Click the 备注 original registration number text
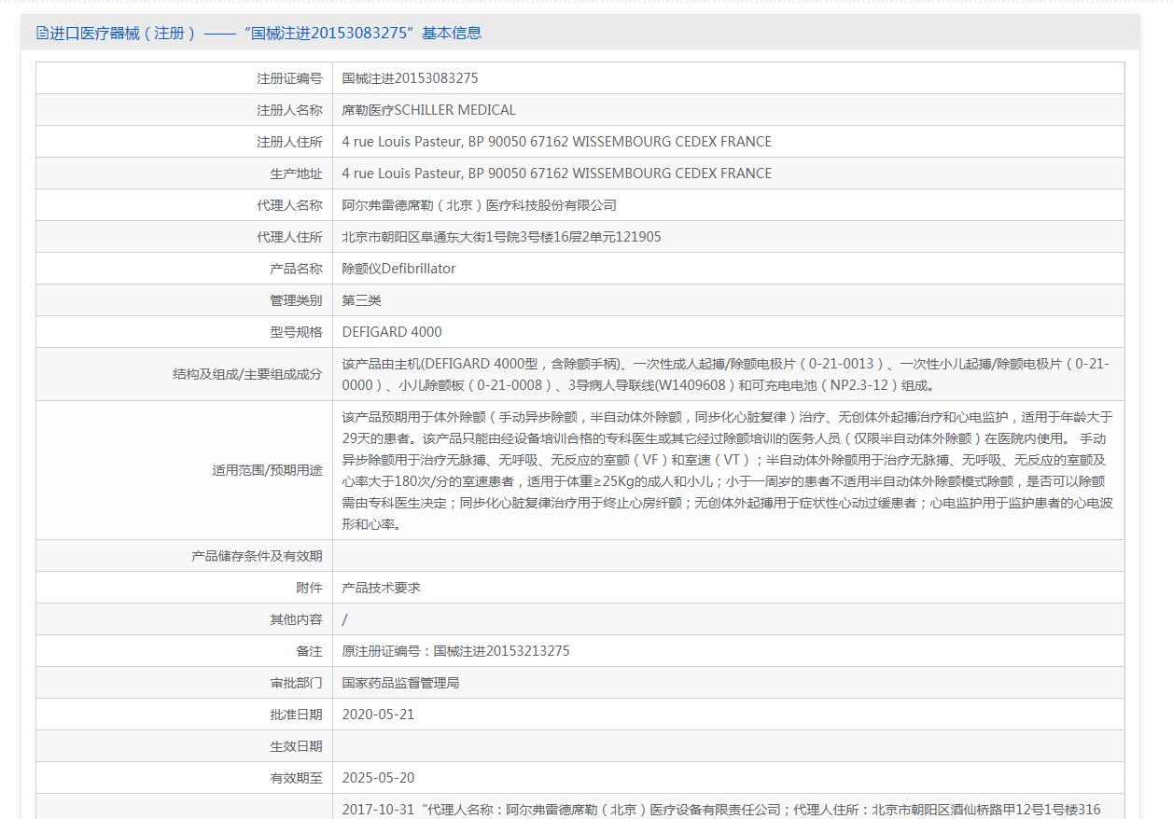 pos(455,651)
